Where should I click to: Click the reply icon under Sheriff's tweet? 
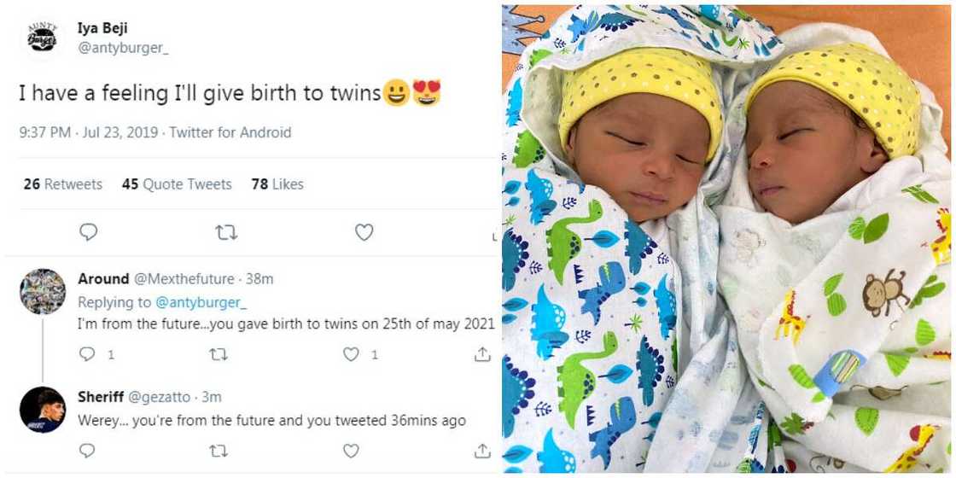click(88, 450)
